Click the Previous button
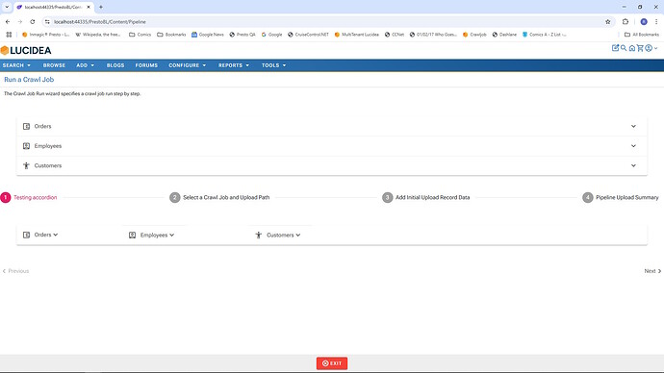This screenshot has width=664, height=373. (x=15, y=271)
